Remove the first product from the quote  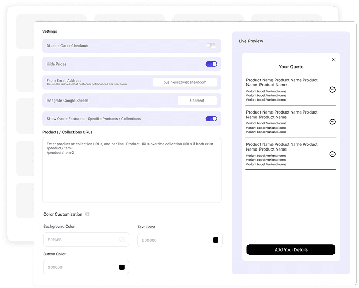click(332, 90)
